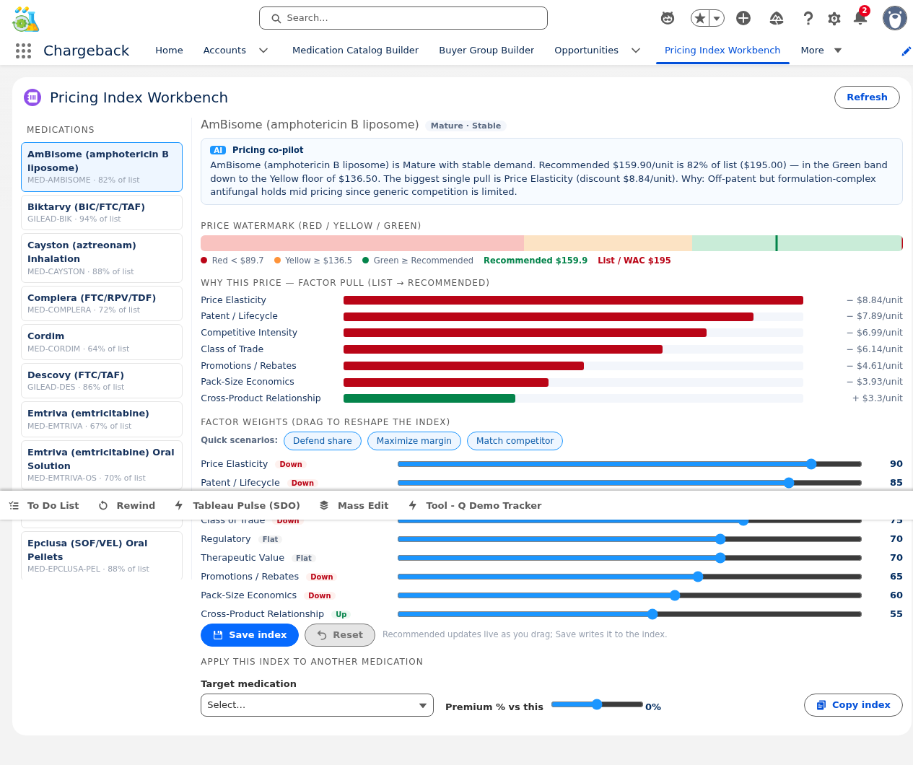Adjust the Regulatory weight slider
913x765 pixels.
[629, 539]
